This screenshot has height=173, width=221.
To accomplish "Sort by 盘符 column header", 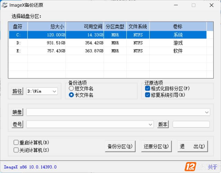I will (18, 26).
